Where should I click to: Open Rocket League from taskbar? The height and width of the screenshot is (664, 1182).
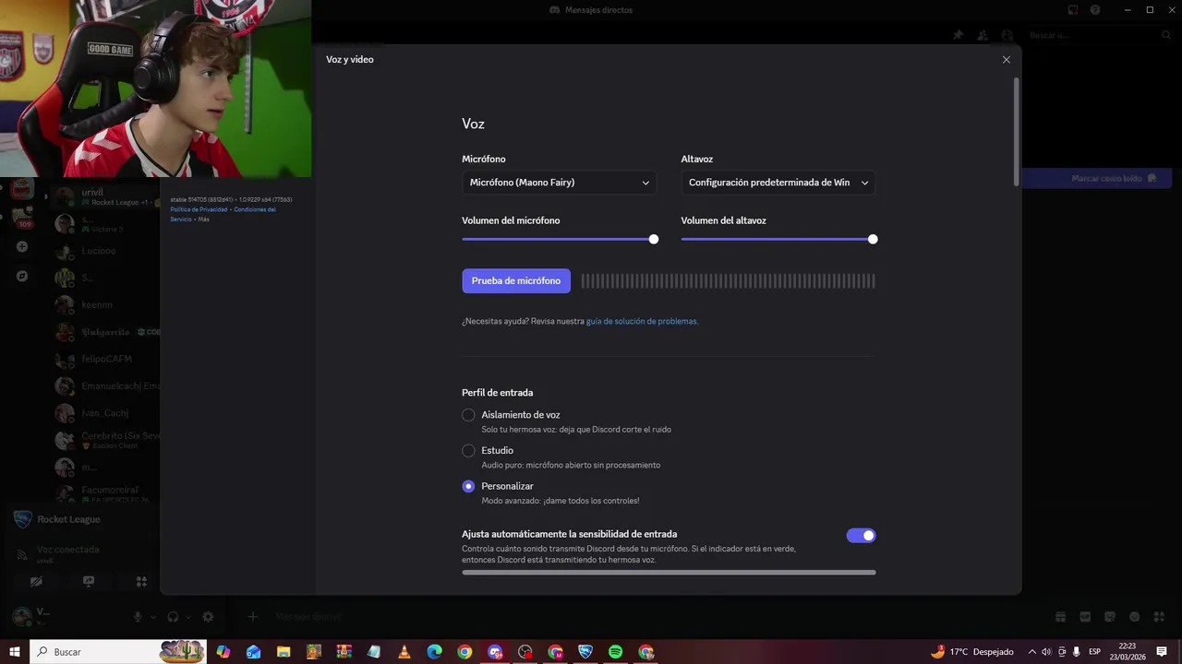585,652
